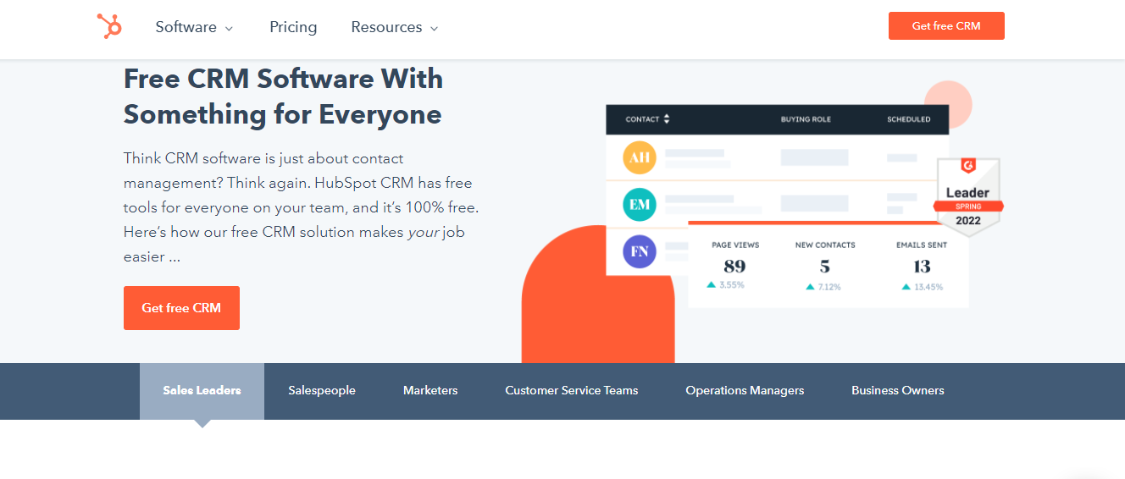Viewport: 1125px width, 479px height.
Task: Click the Buying Role column header
Action: point(806,119)
